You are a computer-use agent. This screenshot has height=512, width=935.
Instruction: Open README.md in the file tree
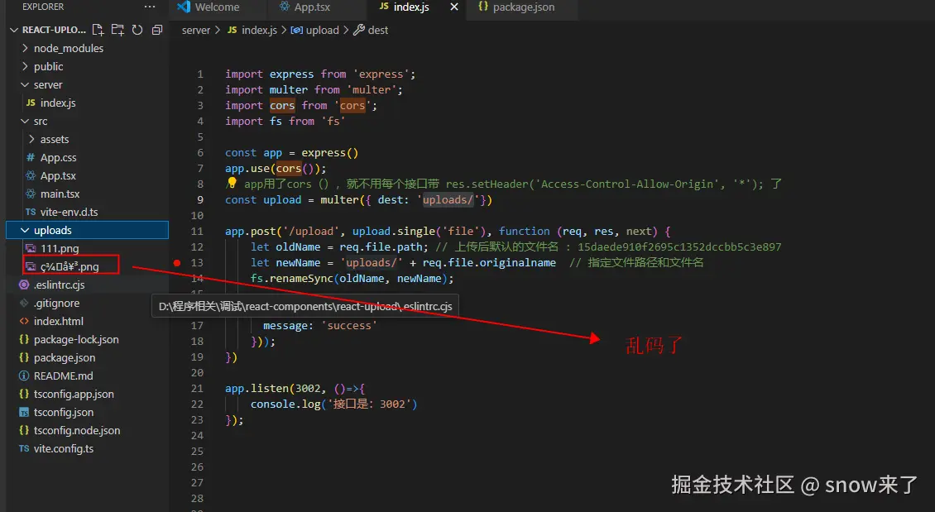(63, 376)
